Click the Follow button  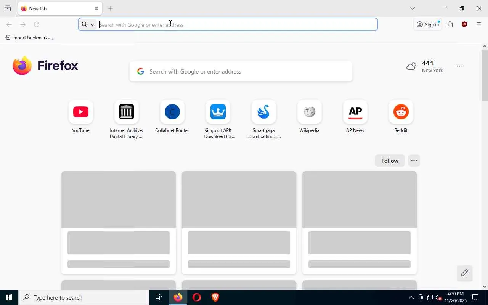tap(390, 161)
